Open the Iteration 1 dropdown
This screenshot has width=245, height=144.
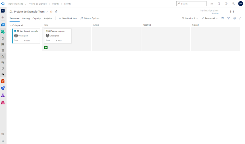[x=190, y=18]
